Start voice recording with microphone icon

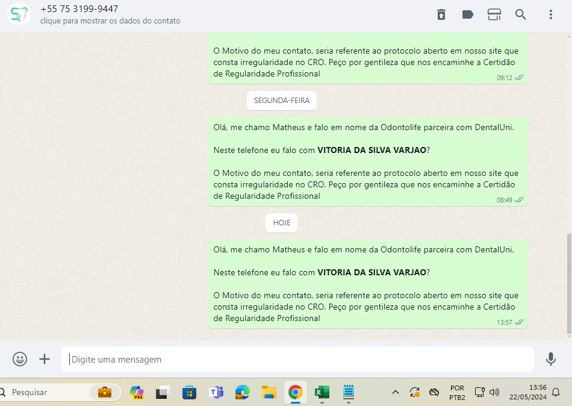[x=551, y=359]
